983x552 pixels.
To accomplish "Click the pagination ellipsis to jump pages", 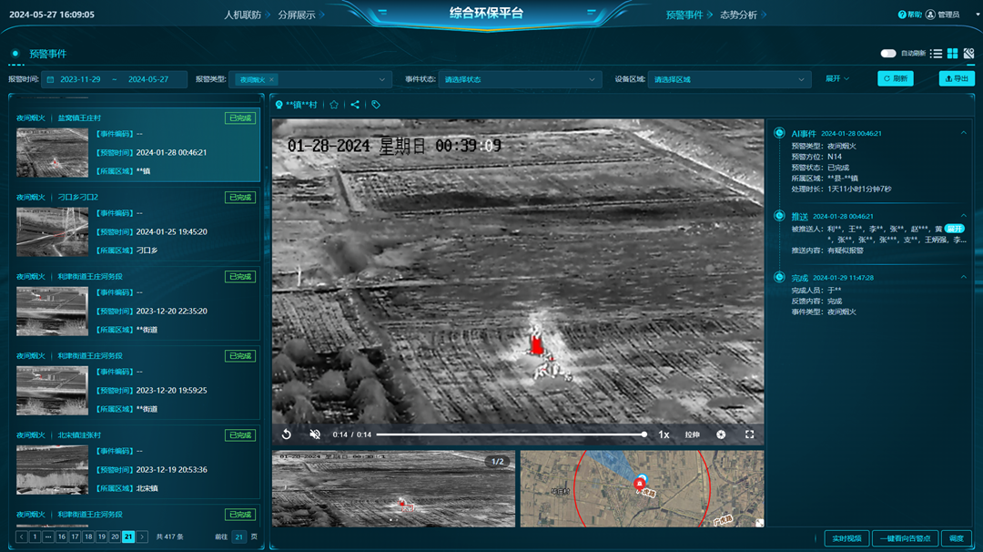I will (48, 537).
